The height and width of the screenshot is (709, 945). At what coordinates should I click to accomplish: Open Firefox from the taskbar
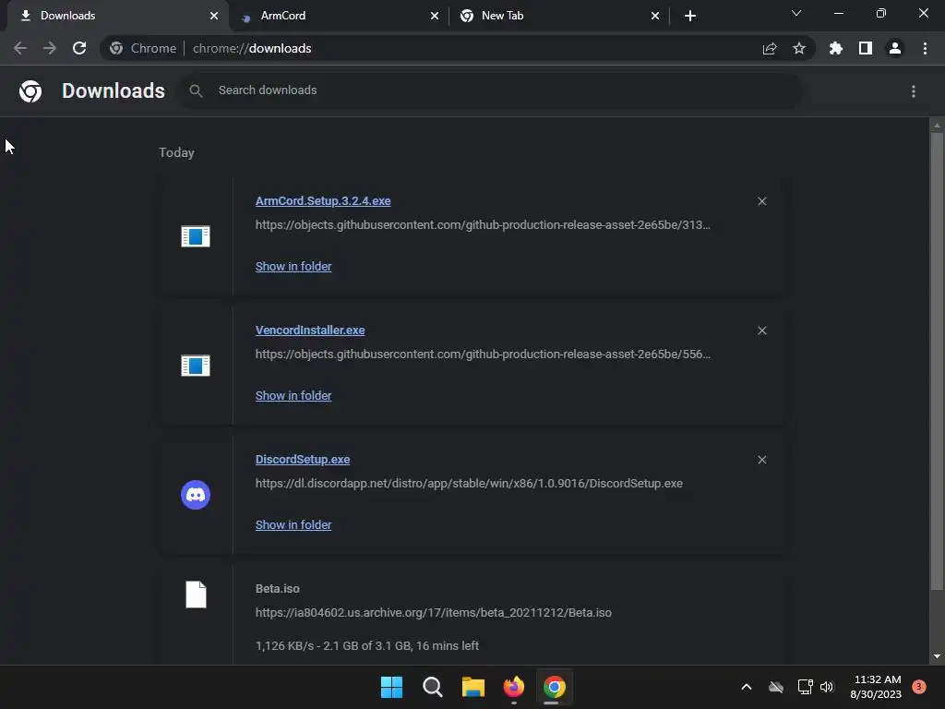pyautogui.click(x=513, y=687)
